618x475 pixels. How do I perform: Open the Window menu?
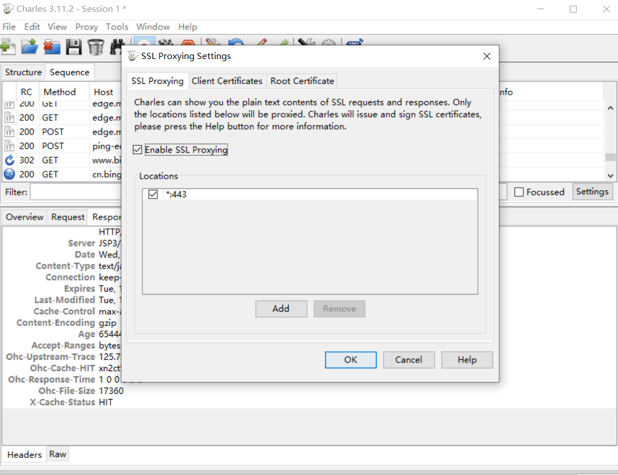pos(153,27)
